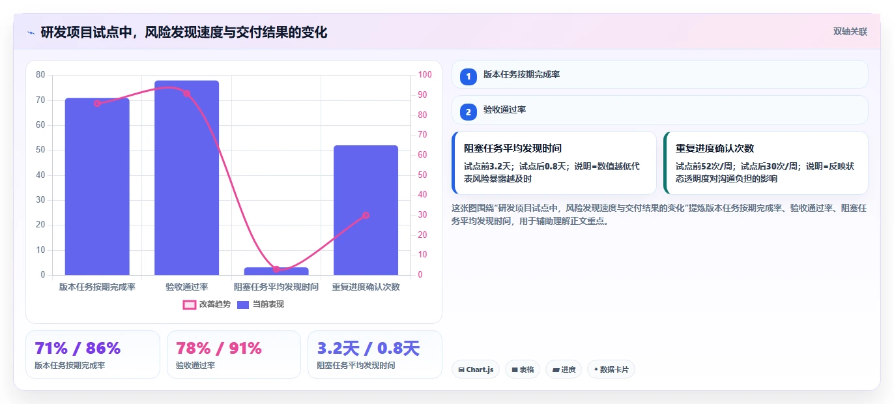Click the 重复进度确认次数 bar in chart

pos(366,210)
